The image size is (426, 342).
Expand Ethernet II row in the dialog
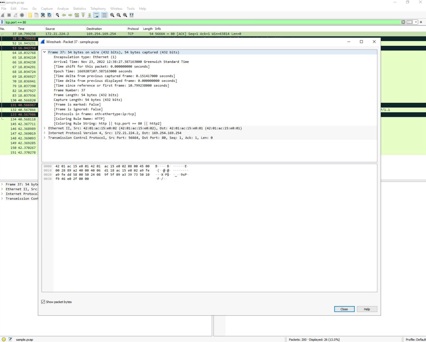[x=44, y=128]
